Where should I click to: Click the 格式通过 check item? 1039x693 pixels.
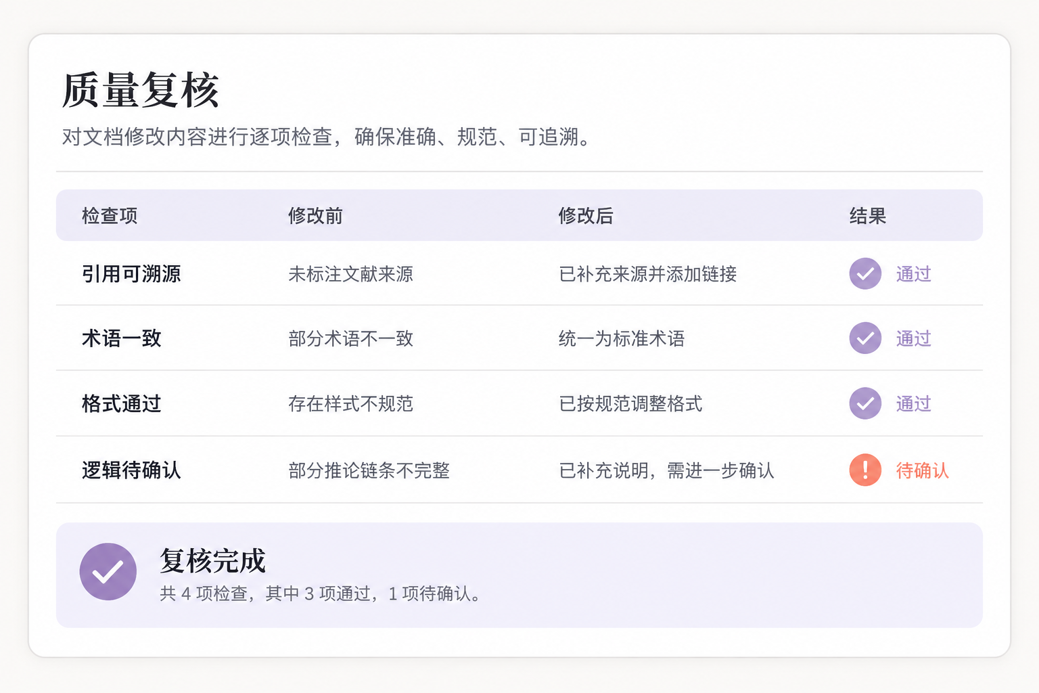[122, 404]
